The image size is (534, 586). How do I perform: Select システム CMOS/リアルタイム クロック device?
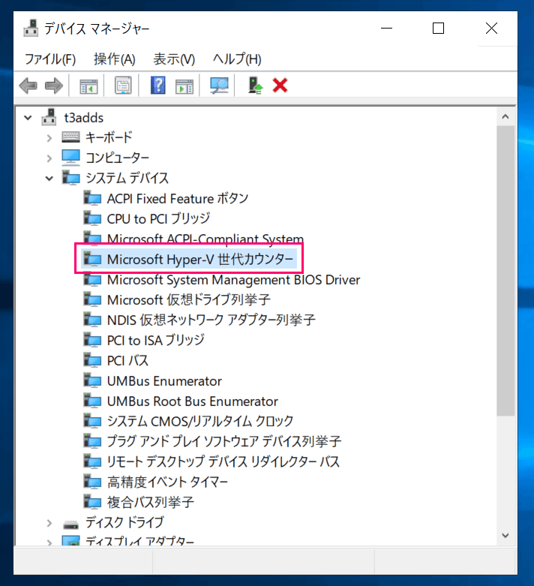pyautogui.click(x=200, y=421)
